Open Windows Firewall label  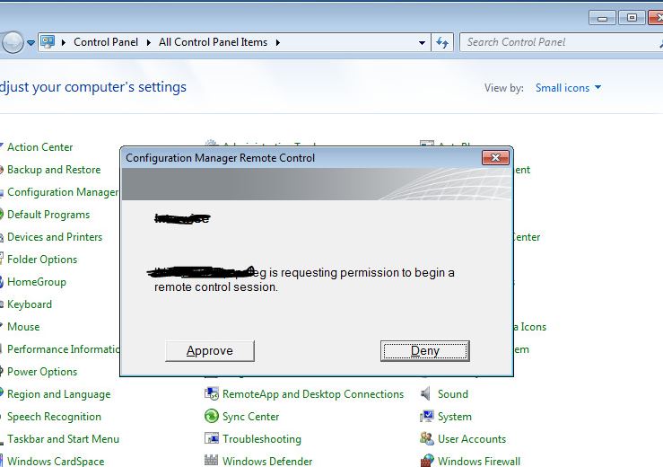coord(479,461)
